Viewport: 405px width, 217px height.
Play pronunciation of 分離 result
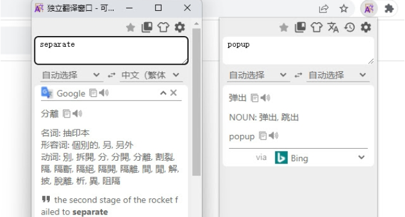point(78,113)
